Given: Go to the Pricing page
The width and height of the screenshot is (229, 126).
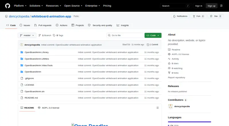Looking at the screenshot, I should coord(107,6).
